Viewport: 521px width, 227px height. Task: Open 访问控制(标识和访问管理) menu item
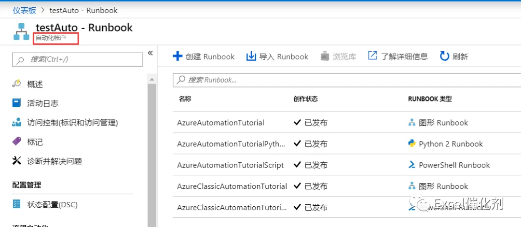click(72, 123)
